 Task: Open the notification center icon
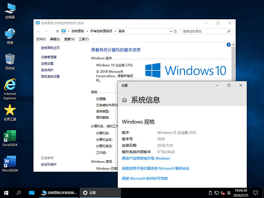[256, 193]
